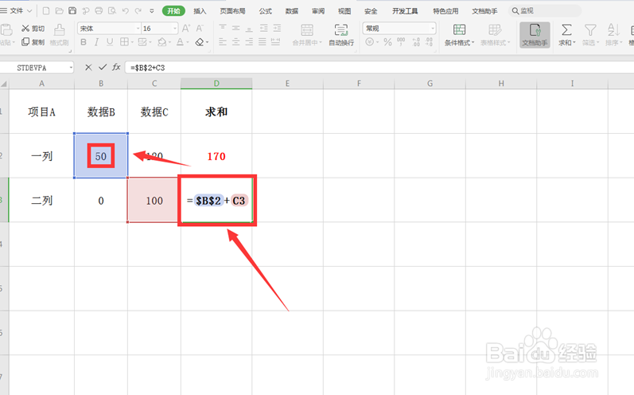This screenshot has width=634, height=395.
Task: Click the fill color bucket icon
Action: pos(161,42)
